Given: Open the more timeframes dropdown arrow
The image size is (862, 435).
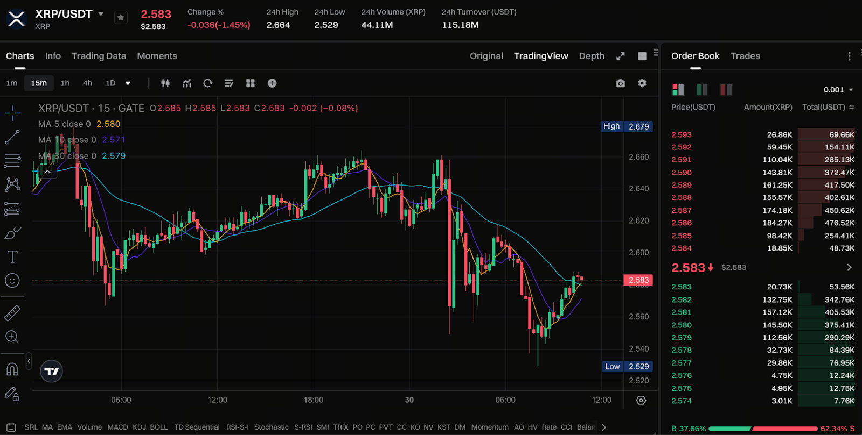Looking at the screenshot, I should click(x=128, y=83).
